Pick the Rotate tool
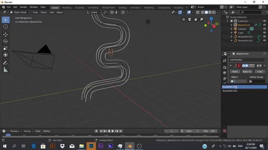Image resolution: width=268 pixels, height=150 pixels. pyautogui.click(x=5, y=41)
